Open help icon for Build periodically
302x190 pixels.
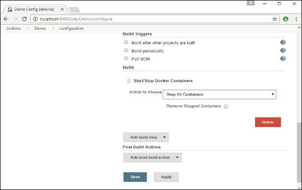(283, 50)
